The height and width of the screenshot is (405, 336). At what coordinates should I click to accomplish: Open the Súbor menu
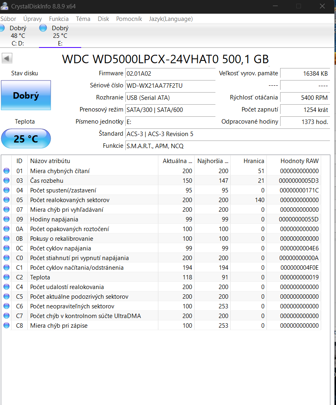point(8,19)
